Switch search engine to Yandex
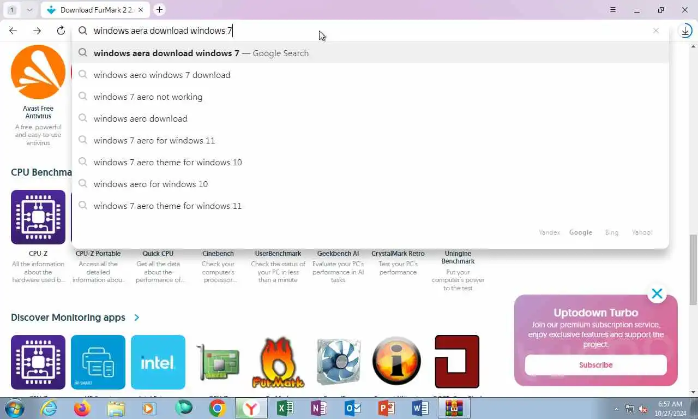Image resolution: width=698 pixels, height=419 pixels. pyautogui.click(x=549, y=232)
